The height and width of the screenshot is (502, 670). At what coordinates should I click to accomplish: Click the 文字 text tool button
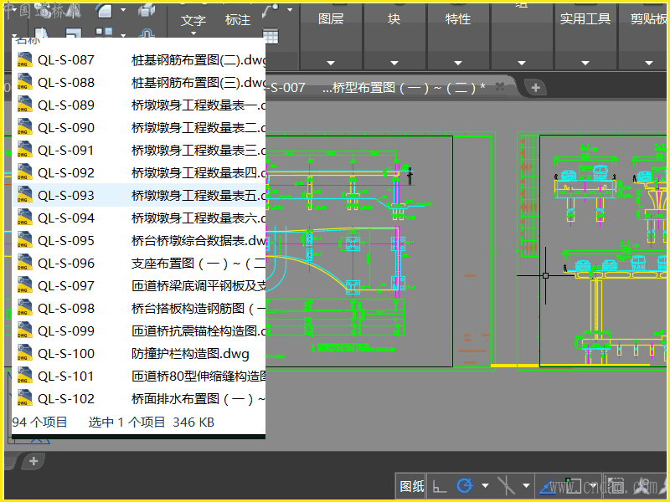pos(193,20)
